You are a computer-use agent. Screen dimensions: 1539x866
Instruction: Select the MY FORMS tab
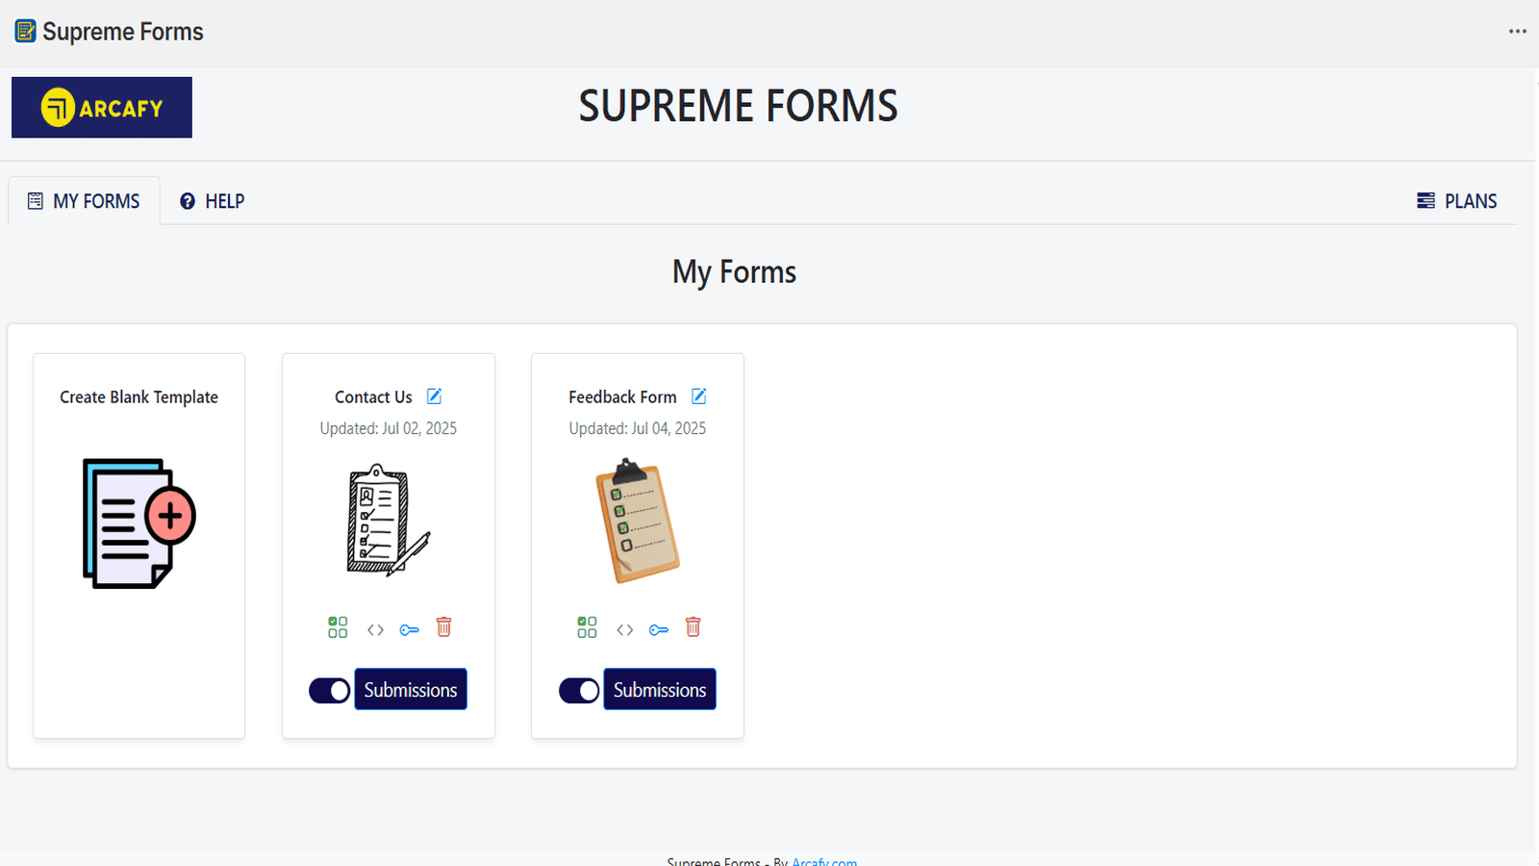(84, 201)
